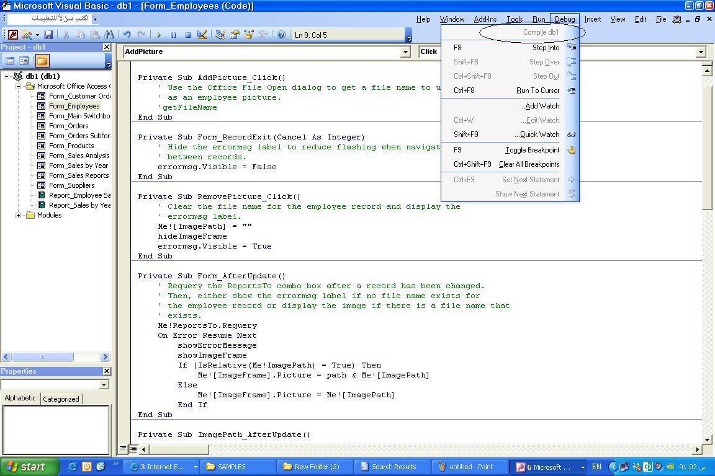This screenshot has width=715, height=476.
Task: Open Search Results from taskbar
Action: [x=392, y=467]
